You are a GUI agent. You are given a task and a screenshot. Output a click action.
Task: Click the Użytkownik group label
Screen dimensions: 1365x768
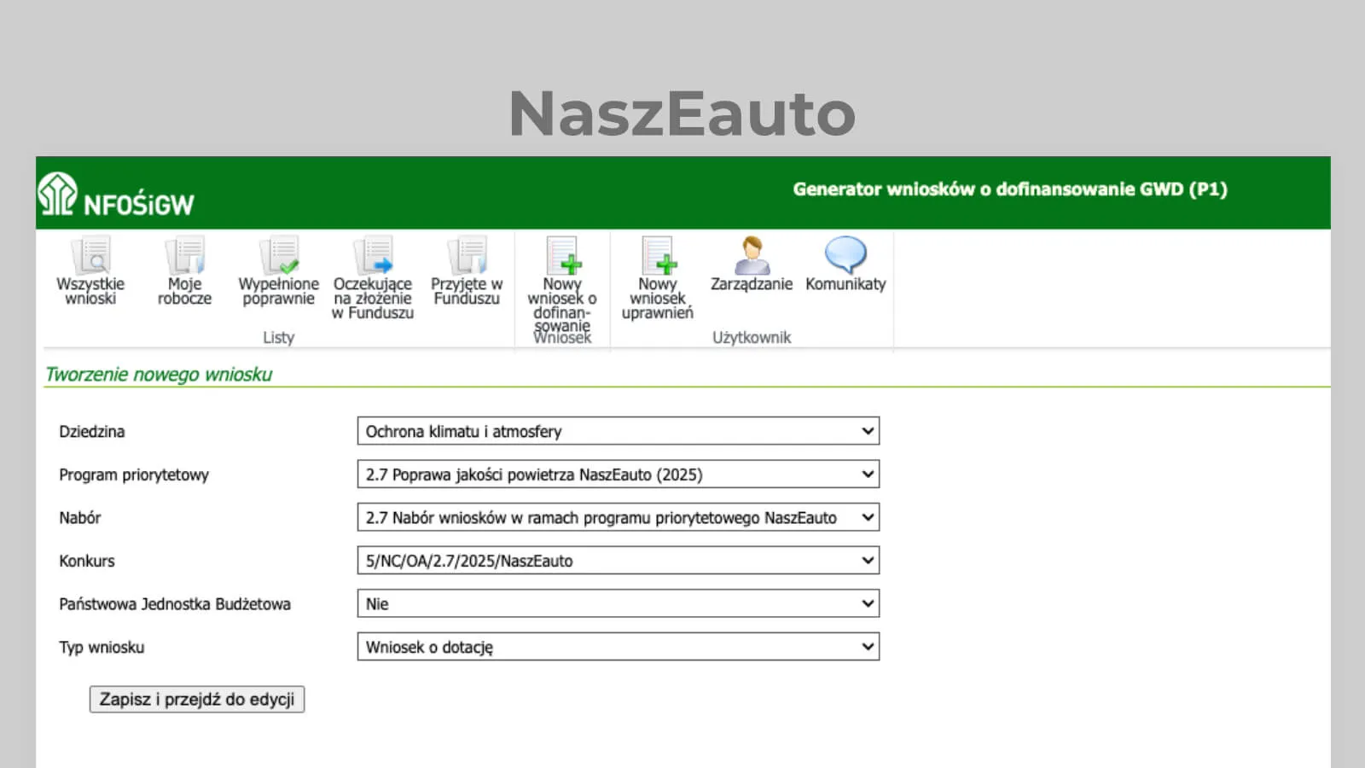752,337
